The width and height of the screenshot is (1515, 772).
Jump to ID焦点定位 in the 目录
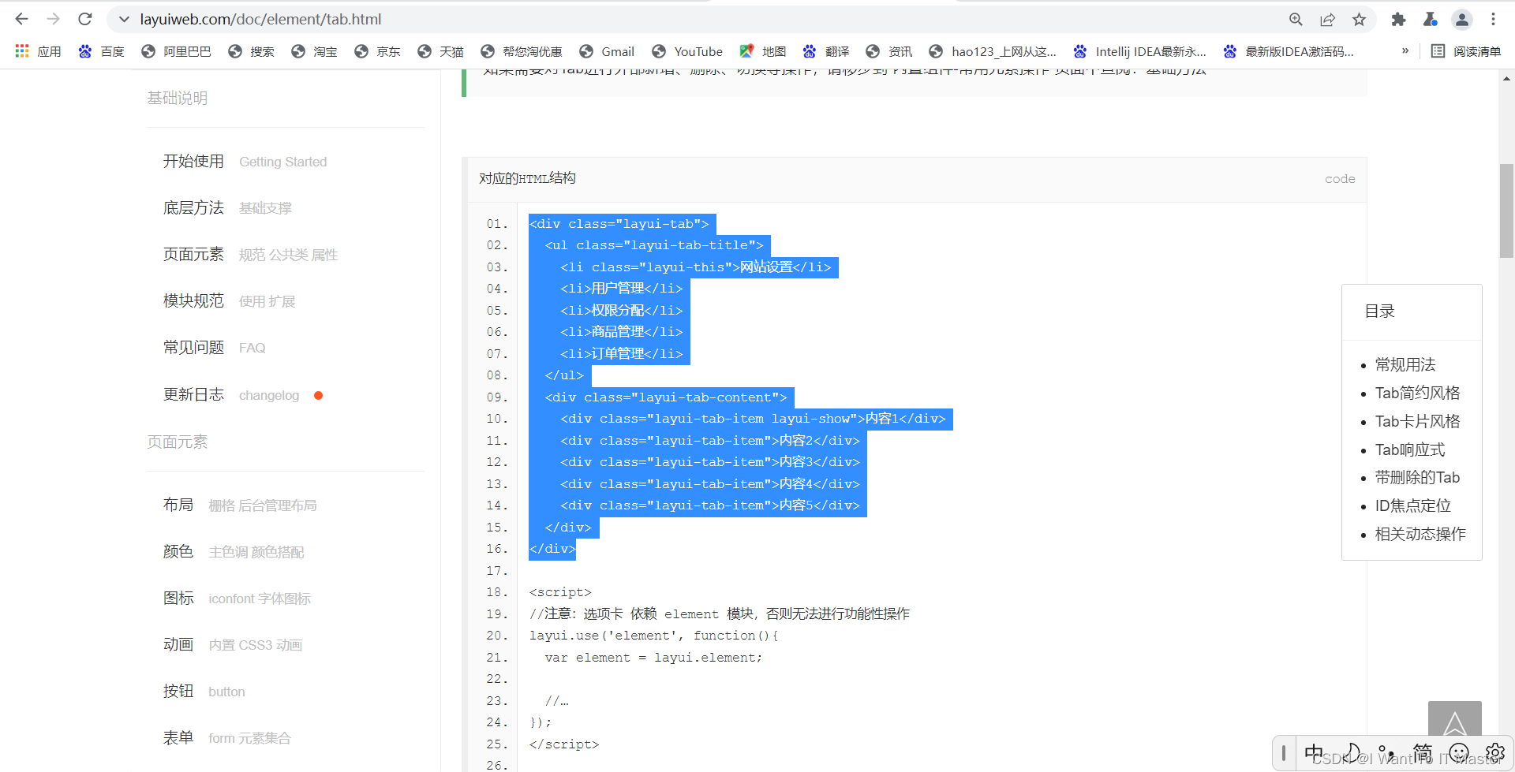click(x=1413, y=505)
